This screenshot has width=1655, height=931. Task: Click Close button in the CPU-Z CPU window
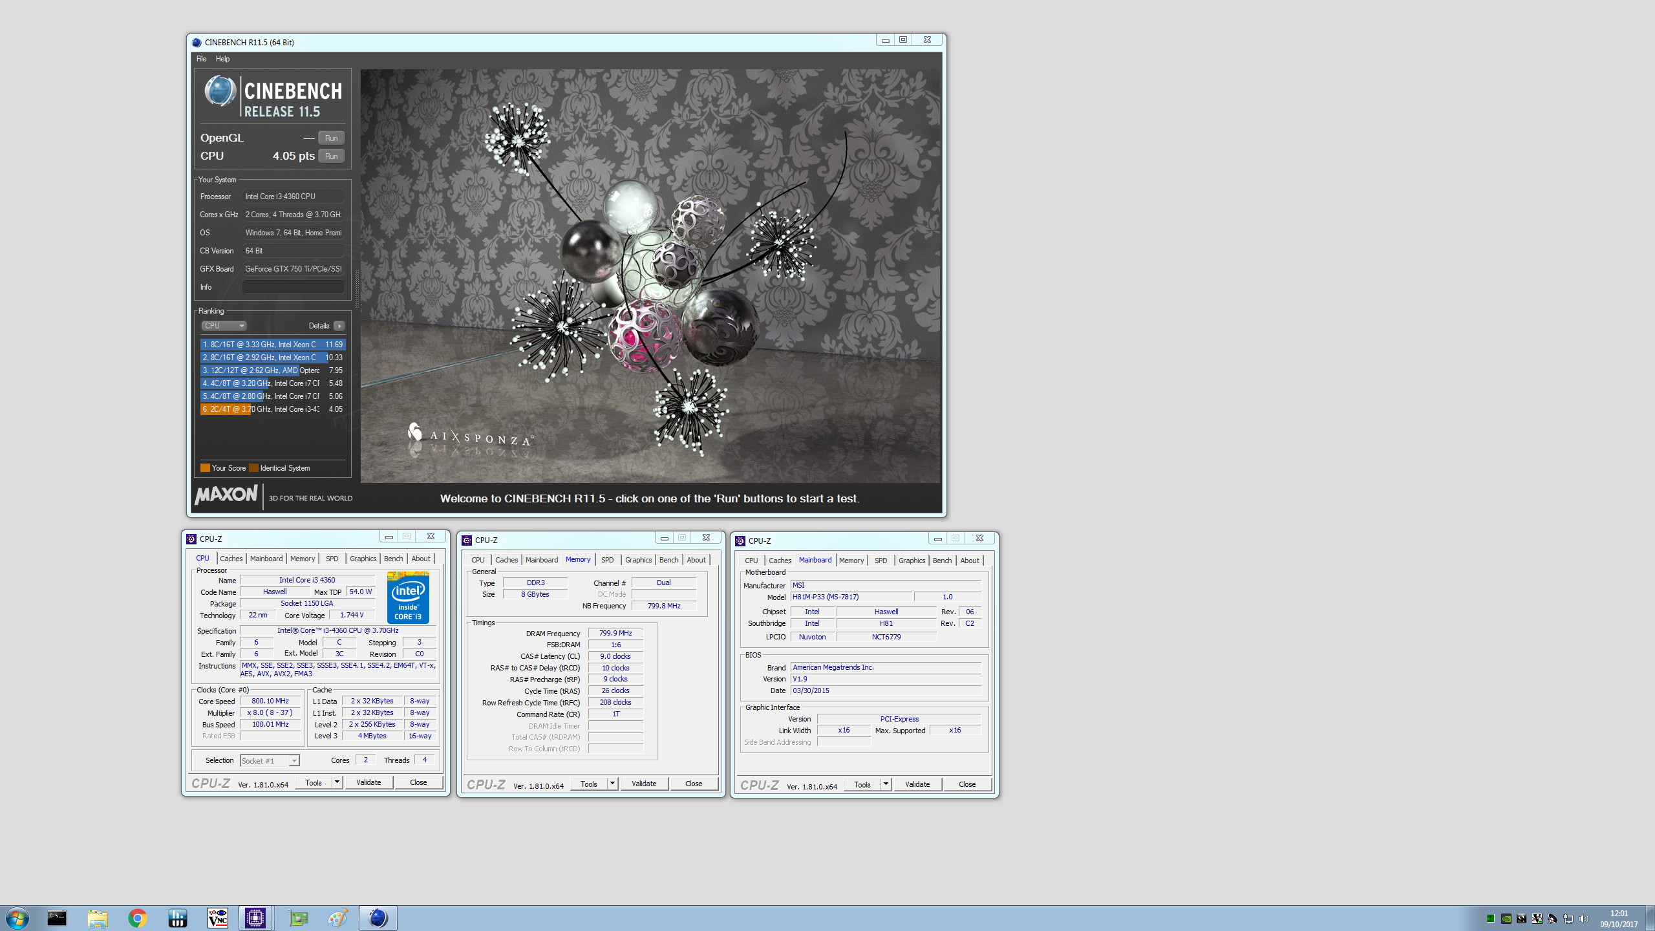coord(418,782)
